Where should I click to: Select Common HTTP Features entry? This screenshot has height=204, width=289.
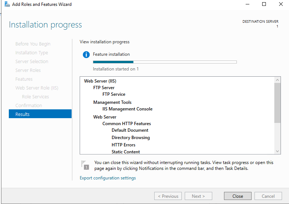click(127, 124)
